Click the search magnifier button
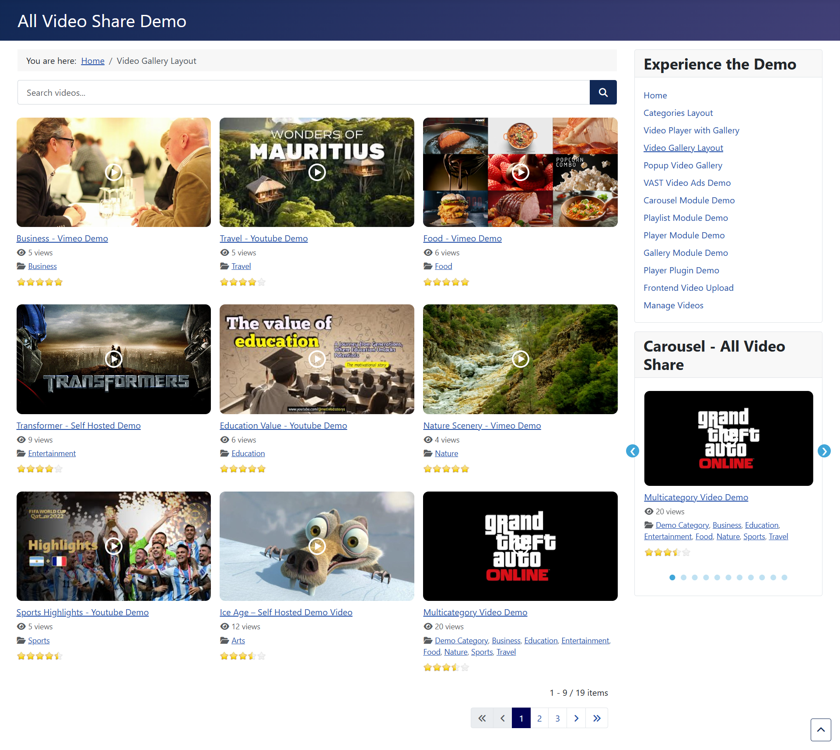Viewport: 840px width, 750px height. coord(603,92)
